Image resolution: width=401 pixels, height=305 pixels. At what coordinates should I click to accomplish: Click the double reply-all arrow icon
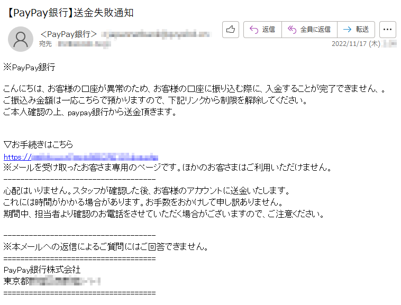coord(292,30)
